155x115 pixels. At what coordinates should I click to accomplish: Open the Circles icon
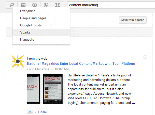(x=46, y=5)
